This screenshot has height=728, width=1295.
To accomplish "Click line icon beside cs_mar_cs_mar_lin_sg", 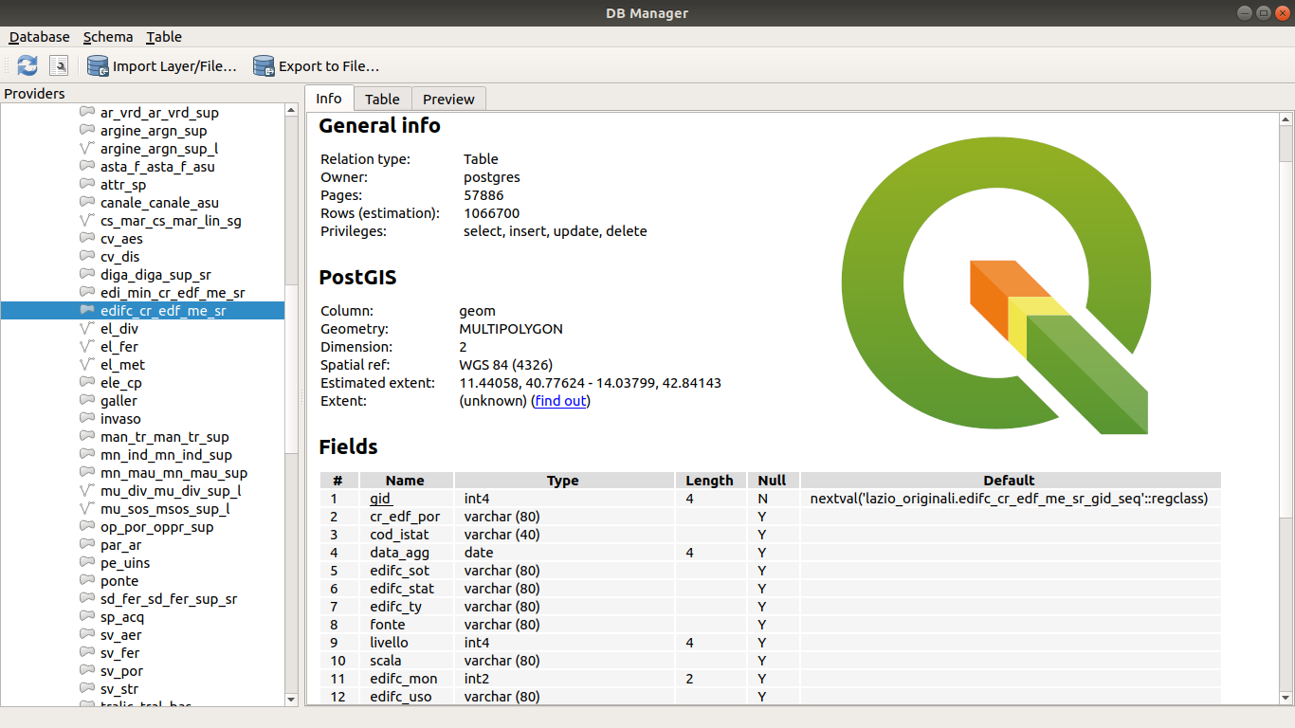I will [x=87, y=221].
